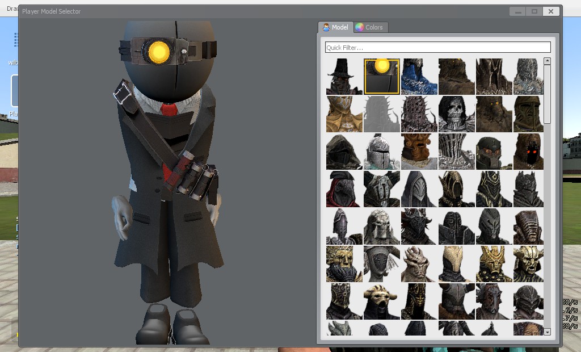581x352 pixels.
Task: Maximize the Player Model Selector window
Action: point(534,11)
